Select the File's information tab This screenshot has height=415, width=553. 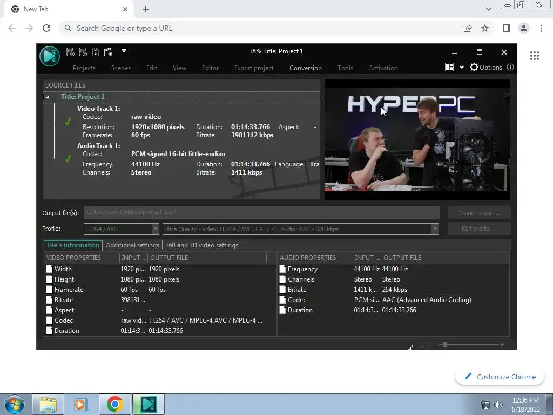[x=73, y=245]
